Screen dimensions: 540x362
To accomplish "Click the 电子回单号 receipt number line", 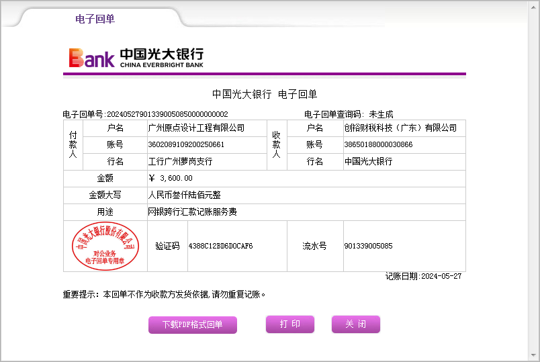I will pyautogui.click(x=145, y=114).
